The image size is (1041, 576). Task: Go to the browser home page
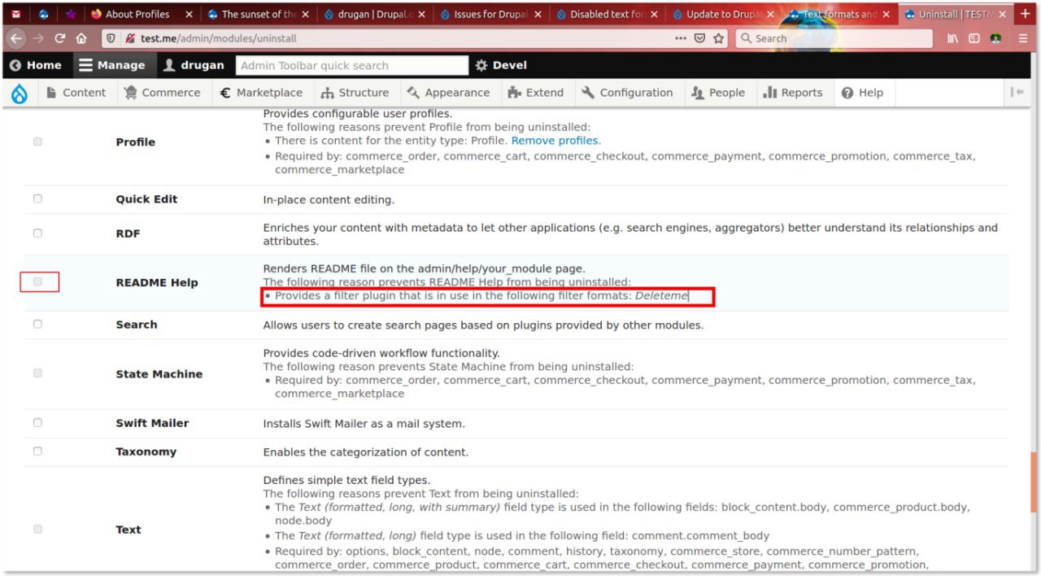(x=81, y=38)
